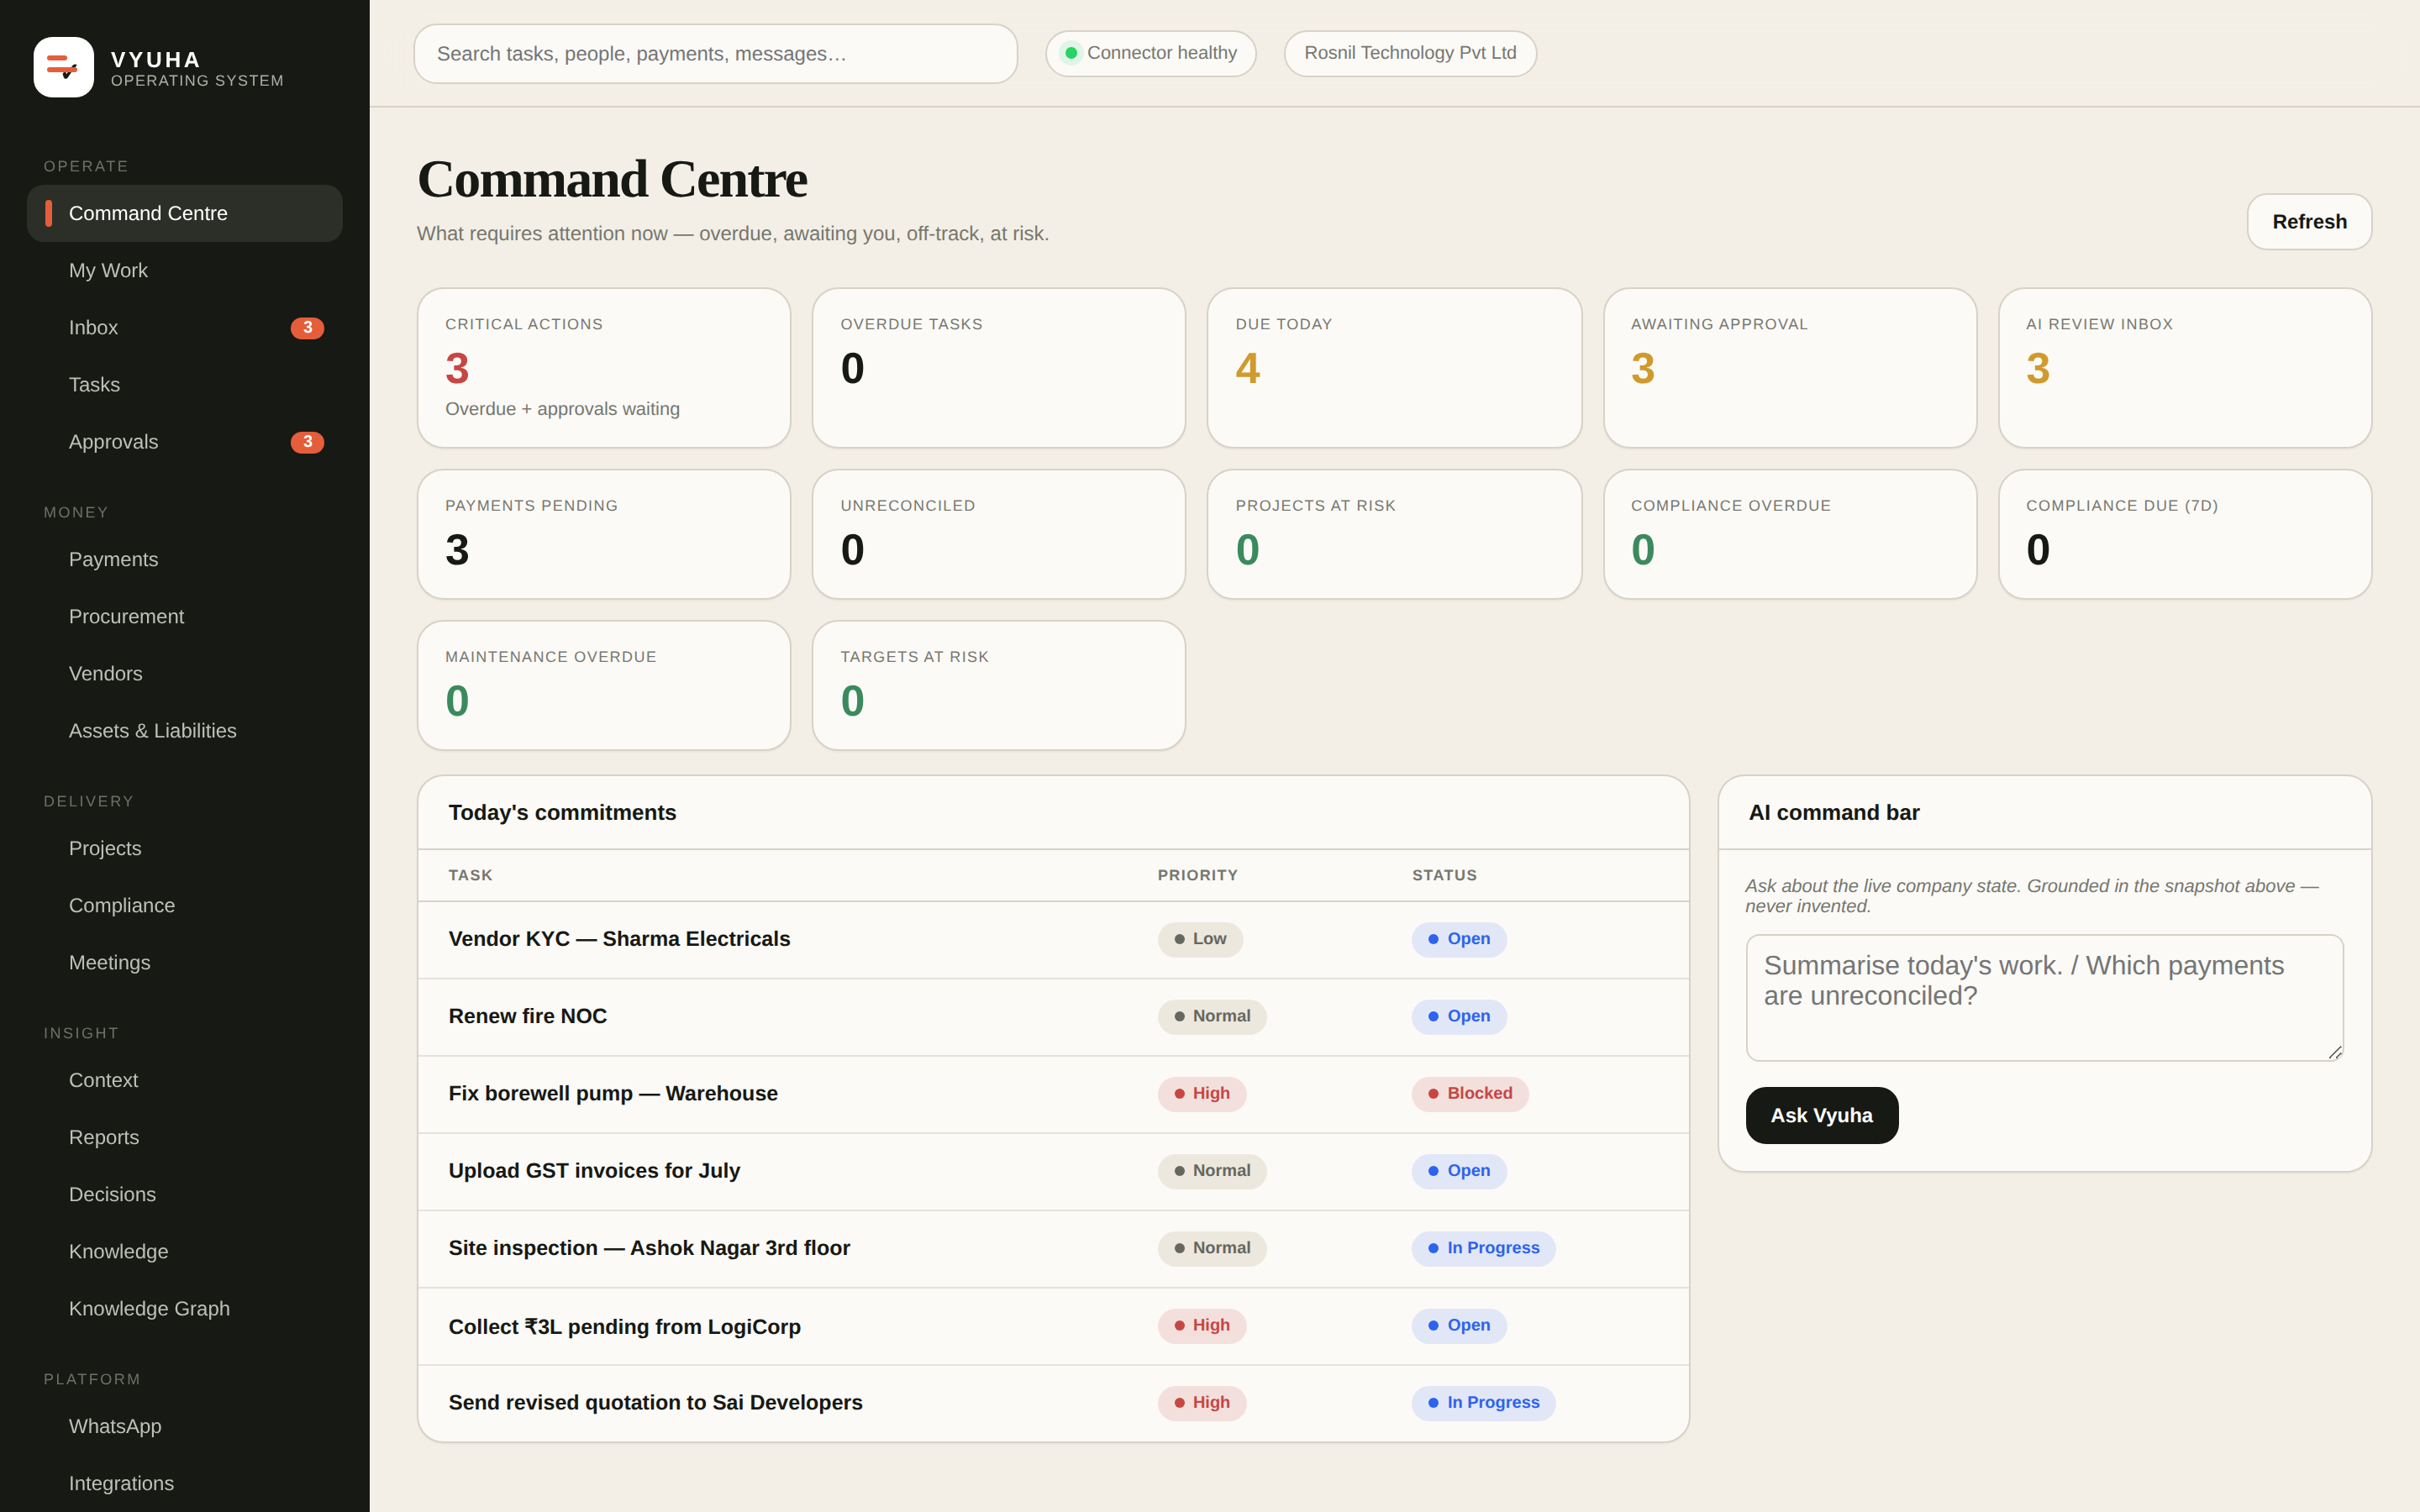Open the Awaiting Approval card
This screenshot has width=2420, height=1512.
(1790, 368)
